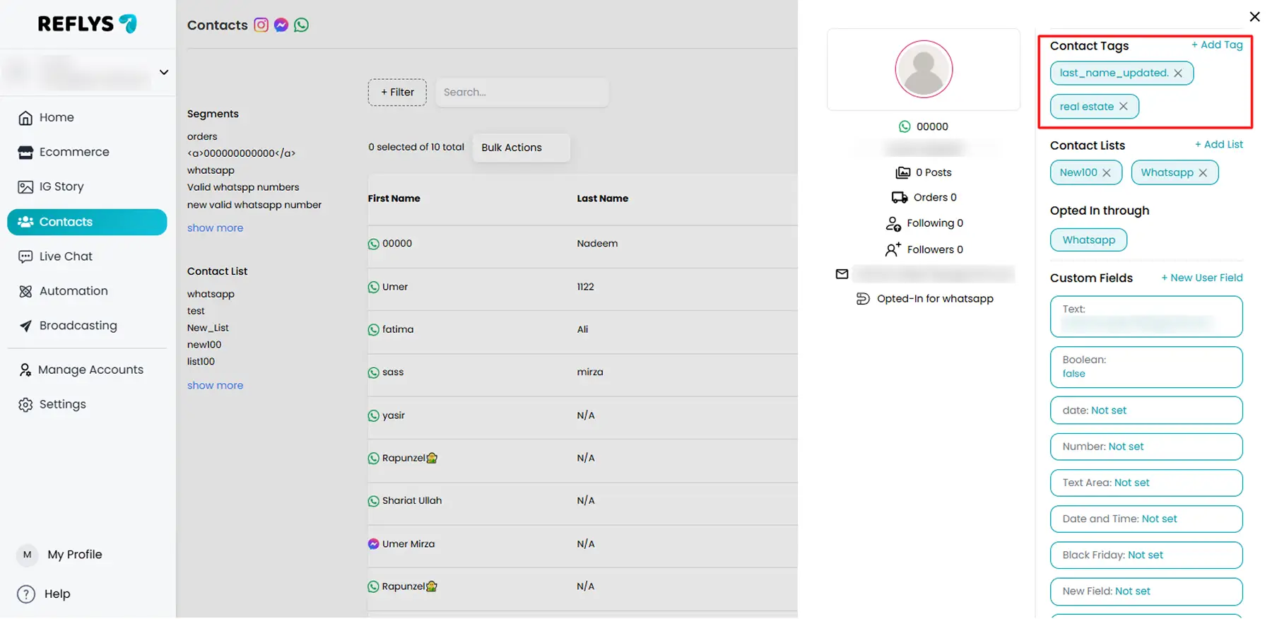Click + Add Tag link
This screenshot has width=1272, height=619.
[1217, 45]
